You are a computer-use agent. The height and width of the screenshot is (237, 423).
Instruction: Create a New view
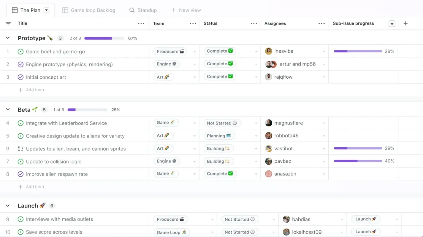pos(186,10)
